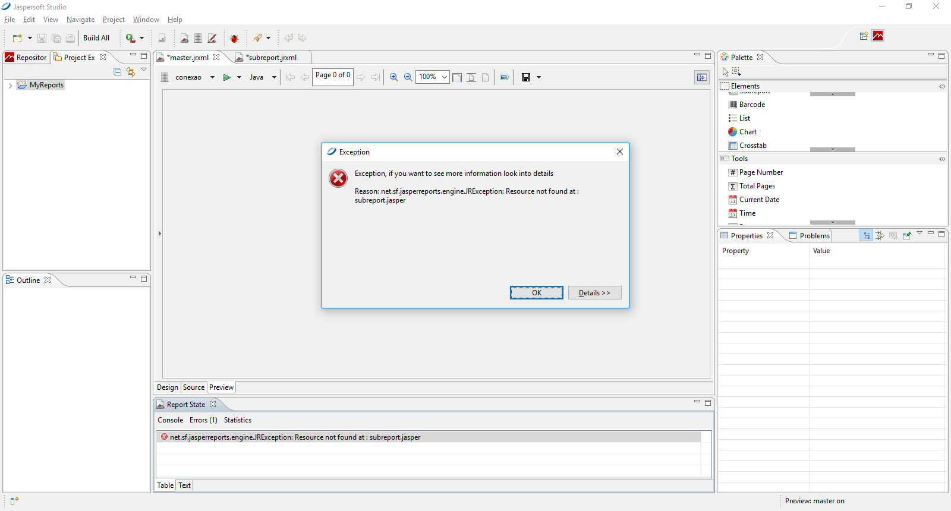
Task: Switch to the Problems tab
Action: pos(809,236)
